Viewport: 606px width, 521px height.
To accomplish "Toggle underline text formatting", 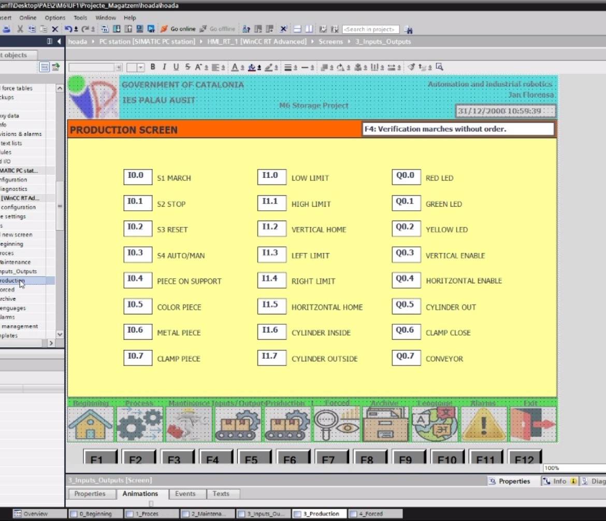I will point(176,67).
